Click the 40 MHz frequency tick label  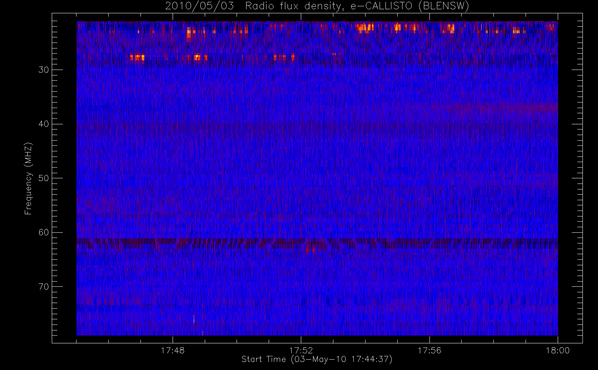(44, 124)
